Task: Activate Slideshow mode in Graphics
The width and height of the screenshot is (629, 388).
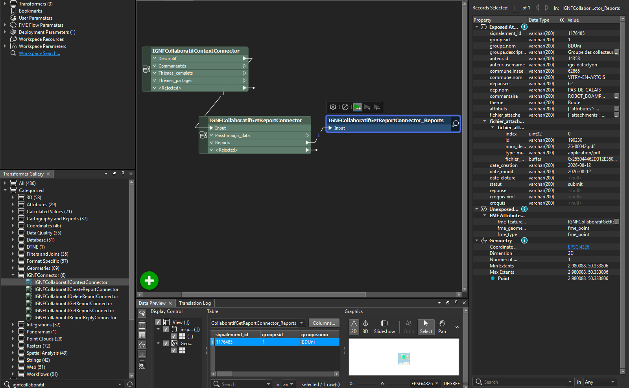Action: pos(384,327)
